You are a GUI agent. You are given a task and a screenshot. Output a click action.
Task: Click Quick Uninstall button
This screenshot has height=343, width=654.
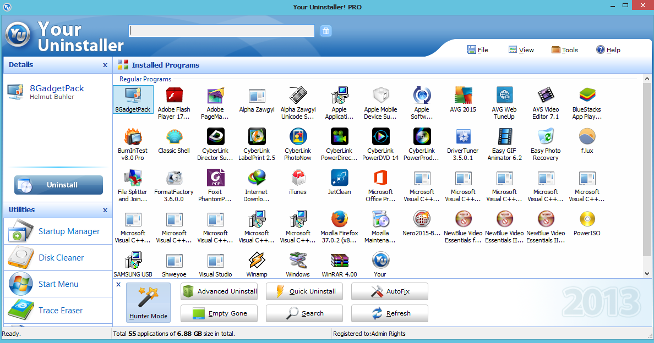[304, 291]
